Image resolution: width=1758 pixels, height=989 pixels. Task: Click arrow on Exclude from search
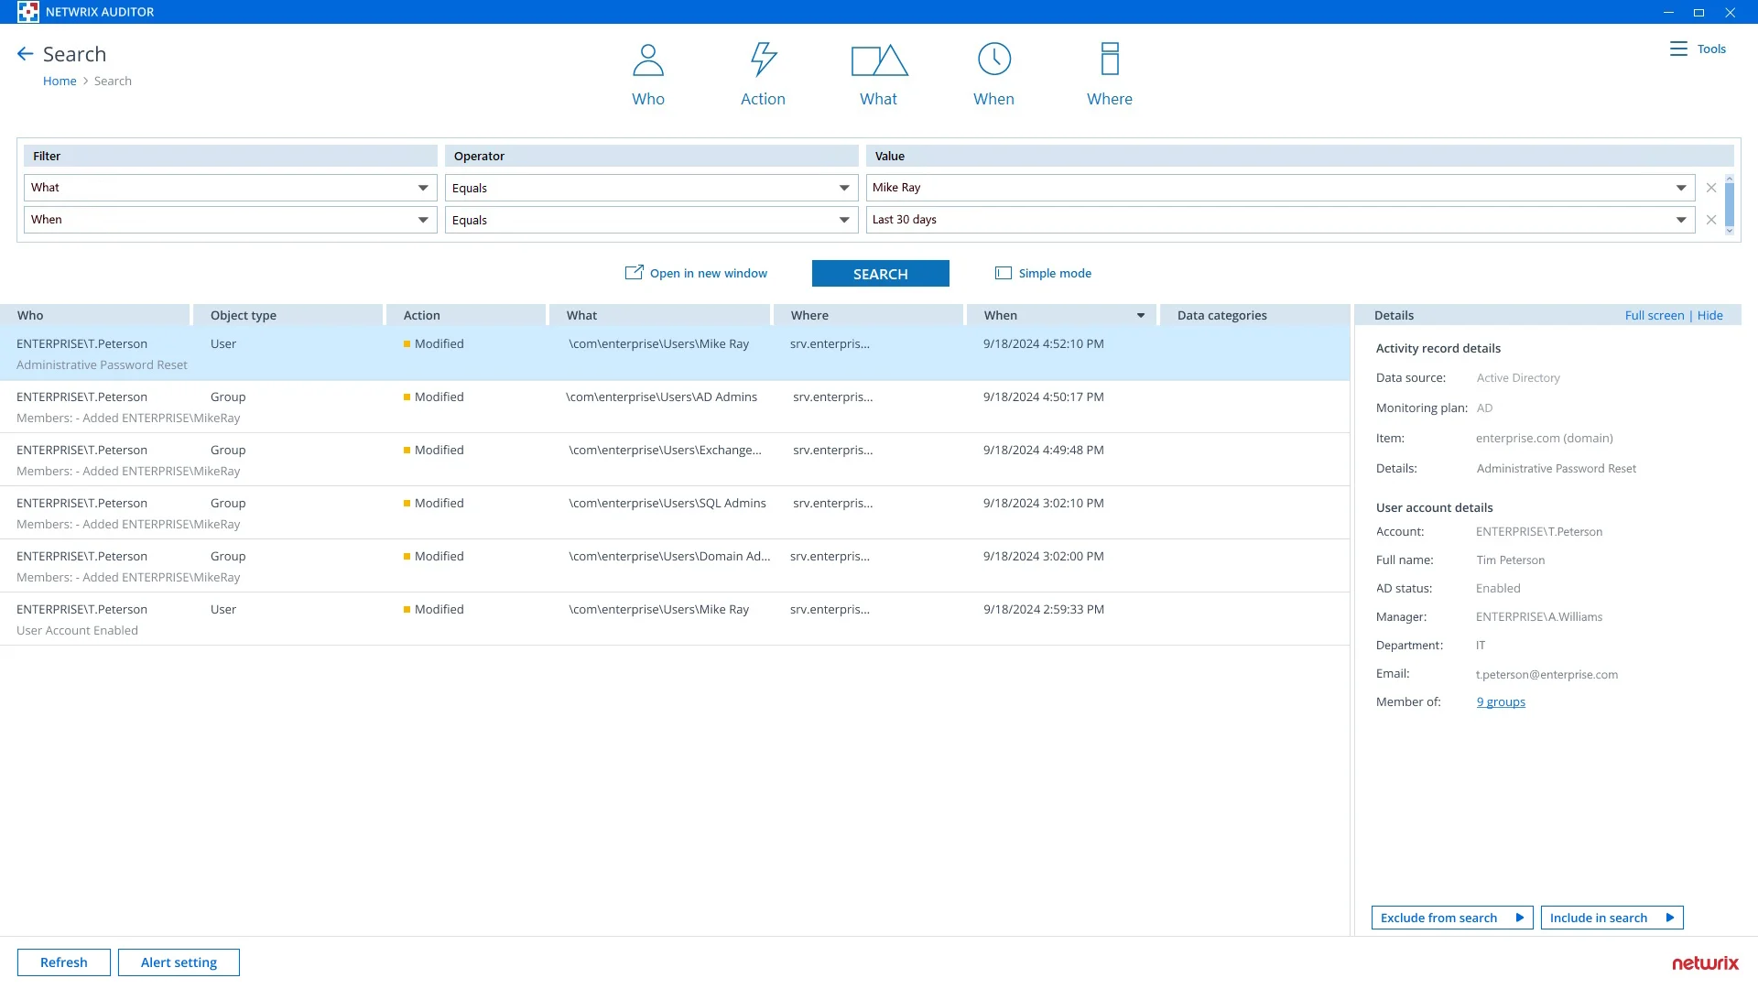tap(1519, 918)
